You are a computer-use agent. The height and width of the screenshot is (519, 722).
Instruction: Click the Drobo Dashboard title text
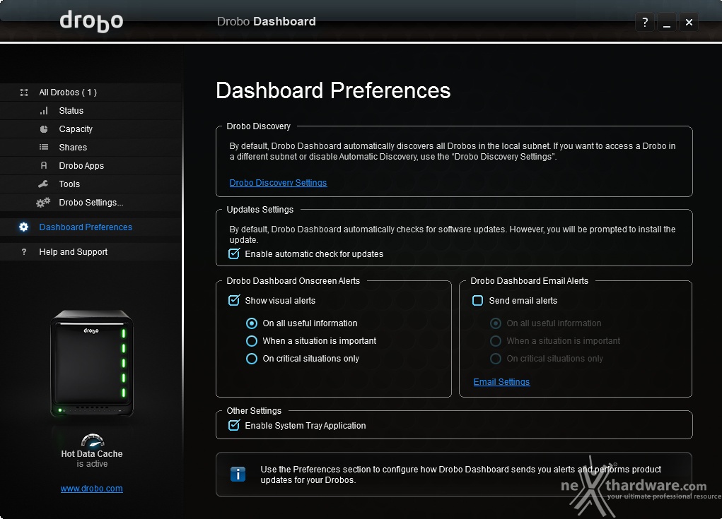coord(266,21)
